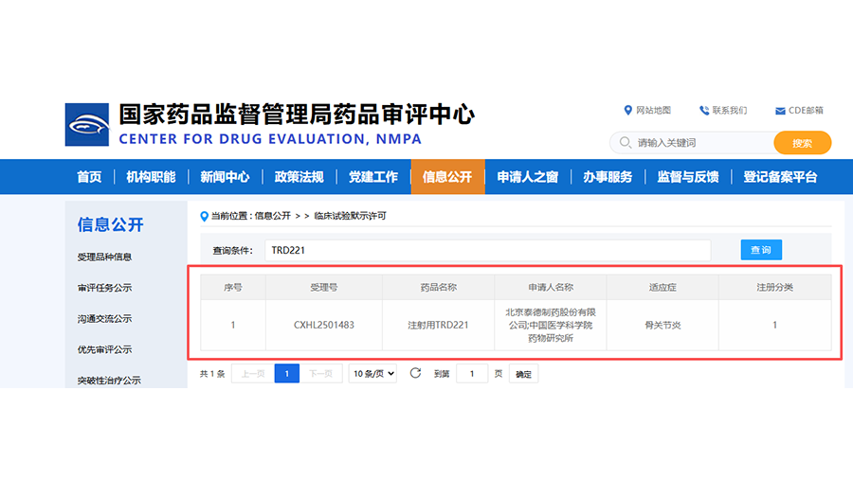The width and height of the screenshot is (853, 479).
Task: Click the CDE邮箱 envelope icon
Action: tap(780, 111)
